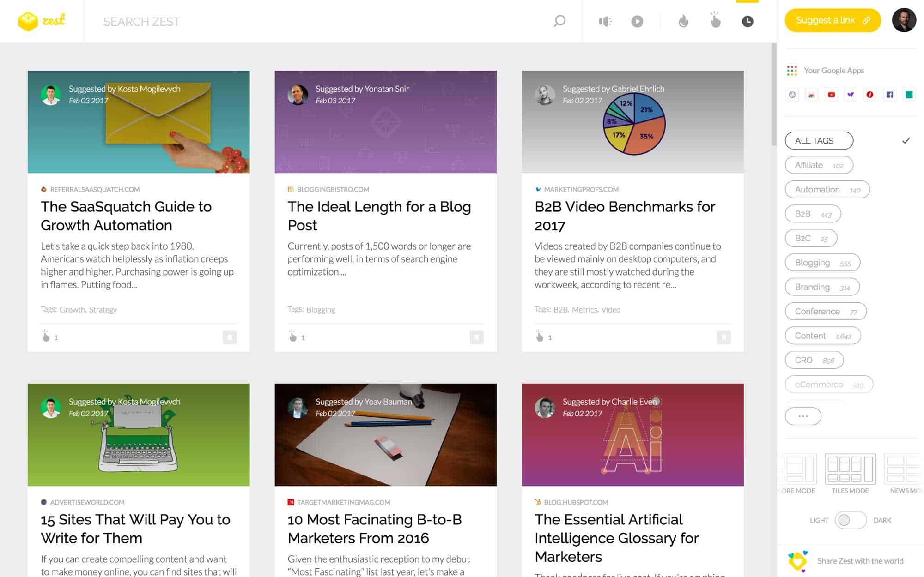The image size is (924, 577).
Task: Toggle the Blogging tag filter in sidebar
Action: (x=822, y=263)
